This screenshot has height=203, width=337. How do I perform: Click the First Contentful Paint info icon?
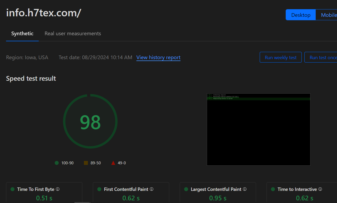pyautogui.click(x=152, y=189)
